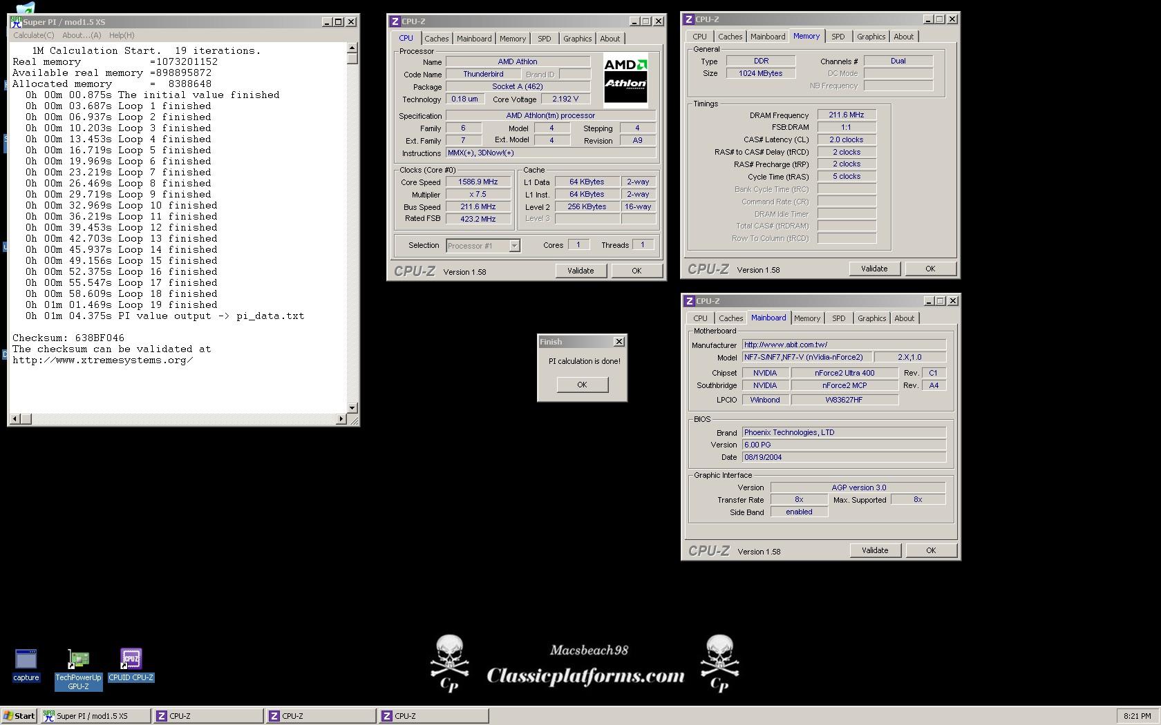1161x725 pixels.
Task: Switch to About tab in CPU-Z CPU window
Action: click(610, 39)
